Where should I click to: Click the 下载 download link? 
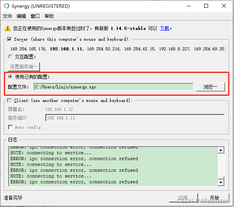164,28
